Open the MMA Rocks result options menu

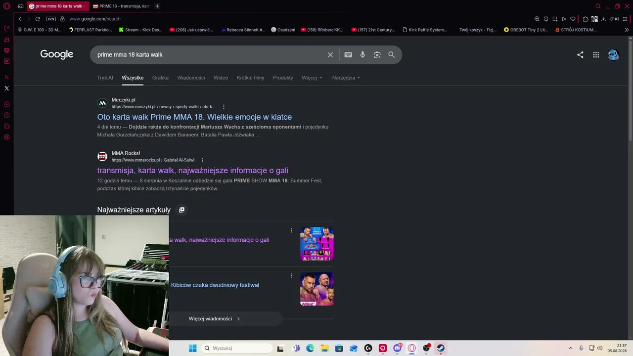point(202,160)
